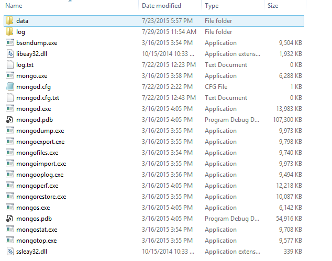This screenshot has height=261, width=332.
Task: Select the file name mongoperf.exe
Action: click(x=37, y=186)
